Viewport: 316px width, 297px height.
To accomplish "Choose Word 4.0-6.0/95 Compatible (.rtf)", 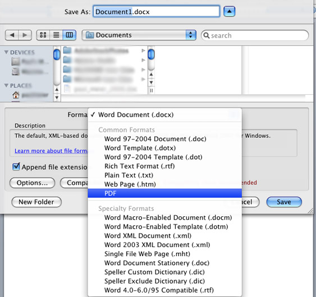I will point(164,290).
